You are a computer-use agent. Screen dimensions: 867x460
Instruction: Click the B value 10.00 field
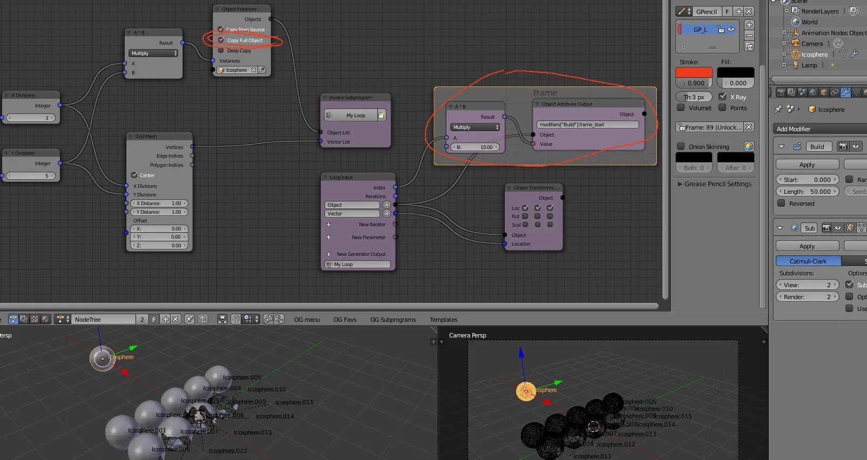[x=475, y=147]
